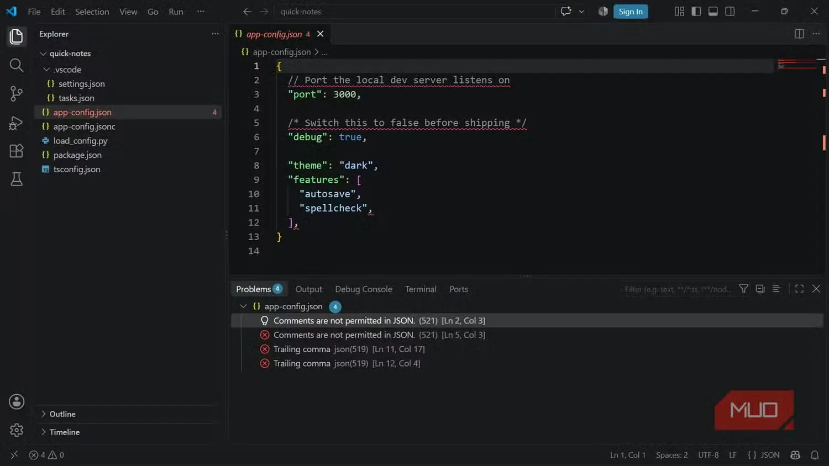Viewport: 829px width, 466px height.
Task: Click the quick-notes command center search box
Action: point(414,12)
